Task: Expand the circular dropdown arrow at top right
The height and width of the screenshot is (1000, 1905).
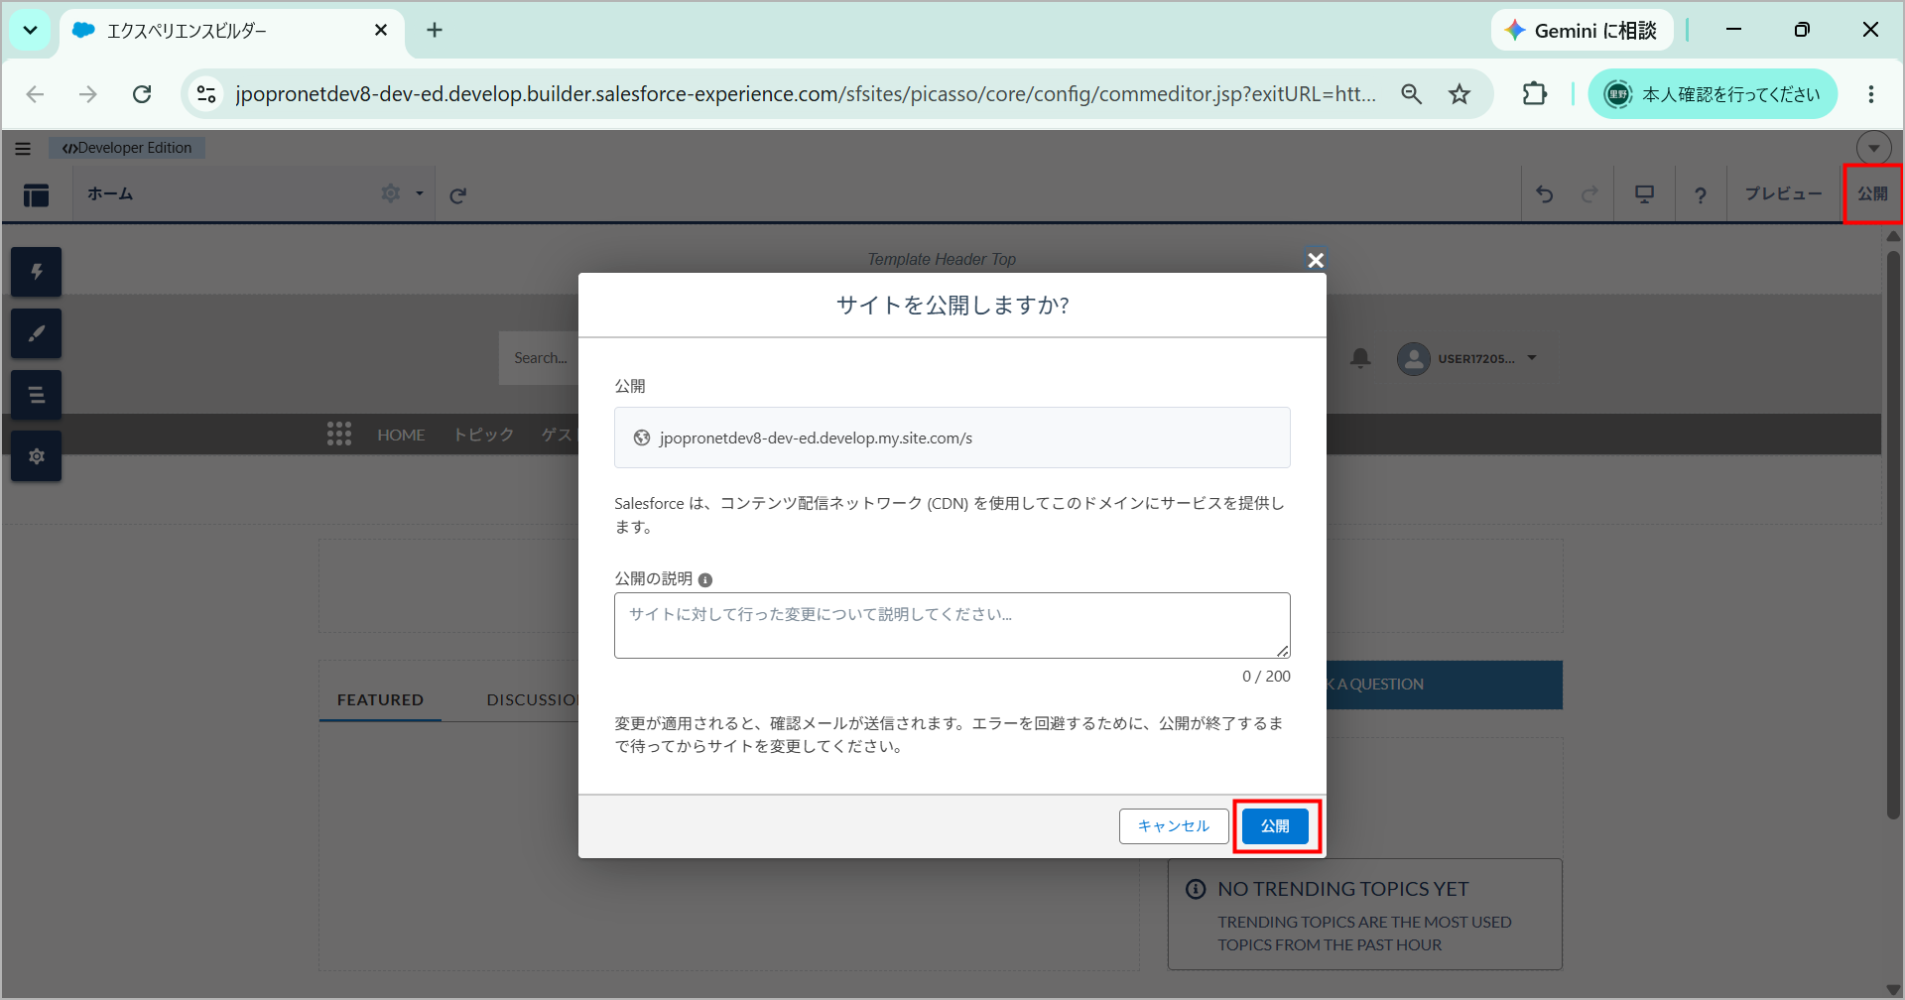Action: (x=1873, y=148)
